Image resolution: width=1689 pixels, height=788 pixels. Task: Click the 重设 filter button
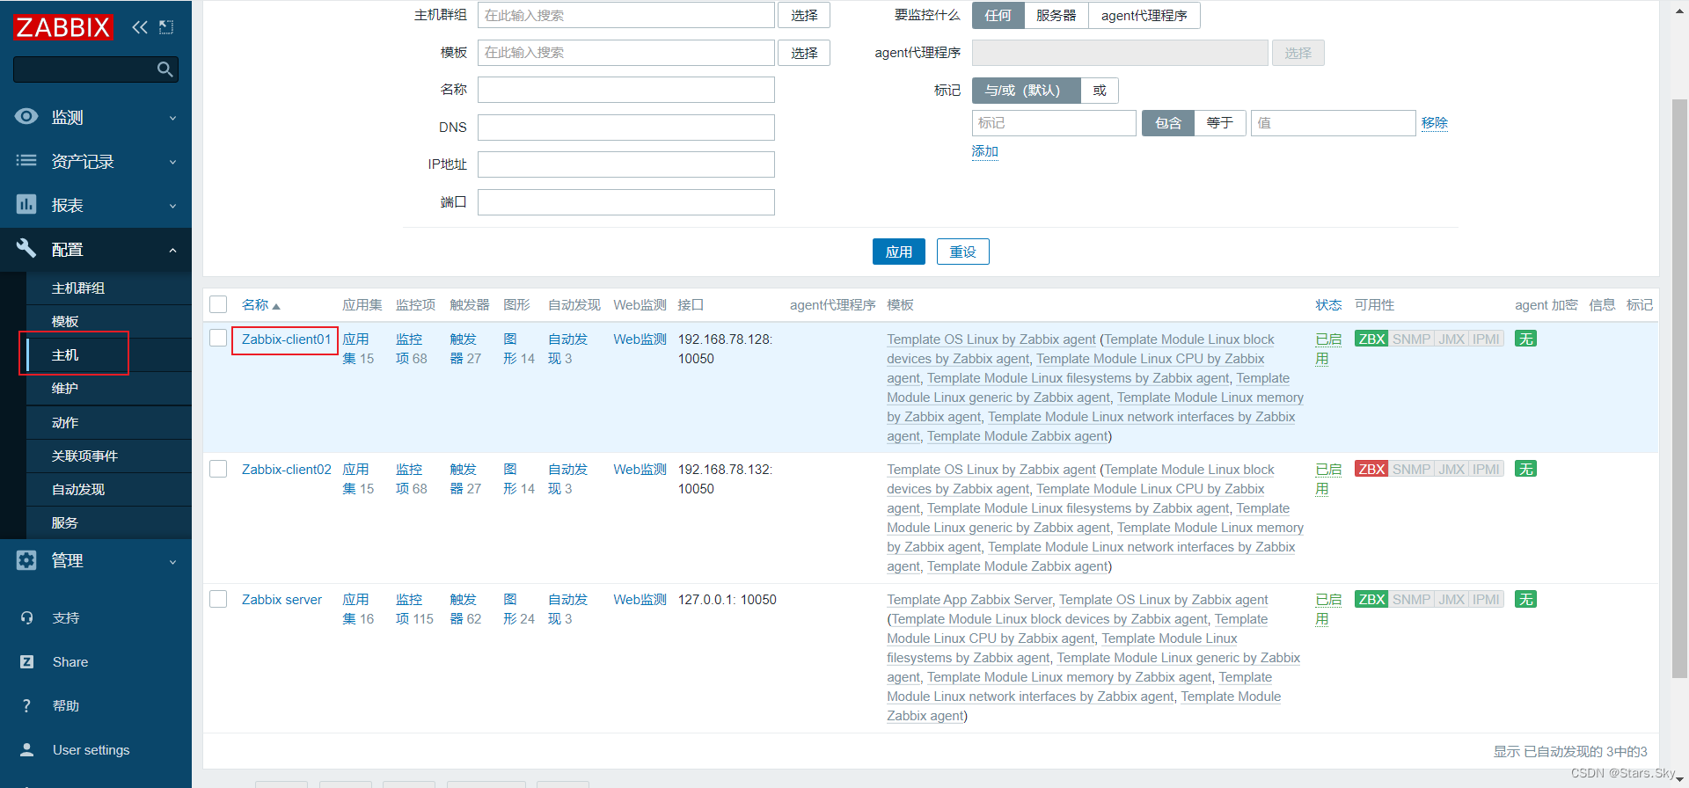[962, 252]
